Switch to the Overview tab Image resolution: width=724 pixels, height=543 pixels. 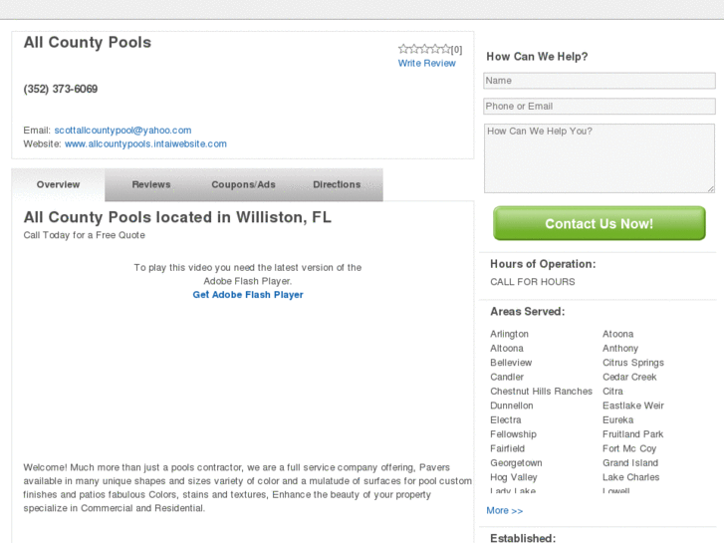coord(58,185)
